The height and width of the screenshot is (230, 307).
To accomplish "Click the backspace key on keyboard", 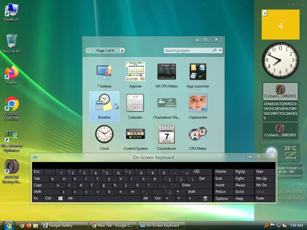I will pos(202,172).
